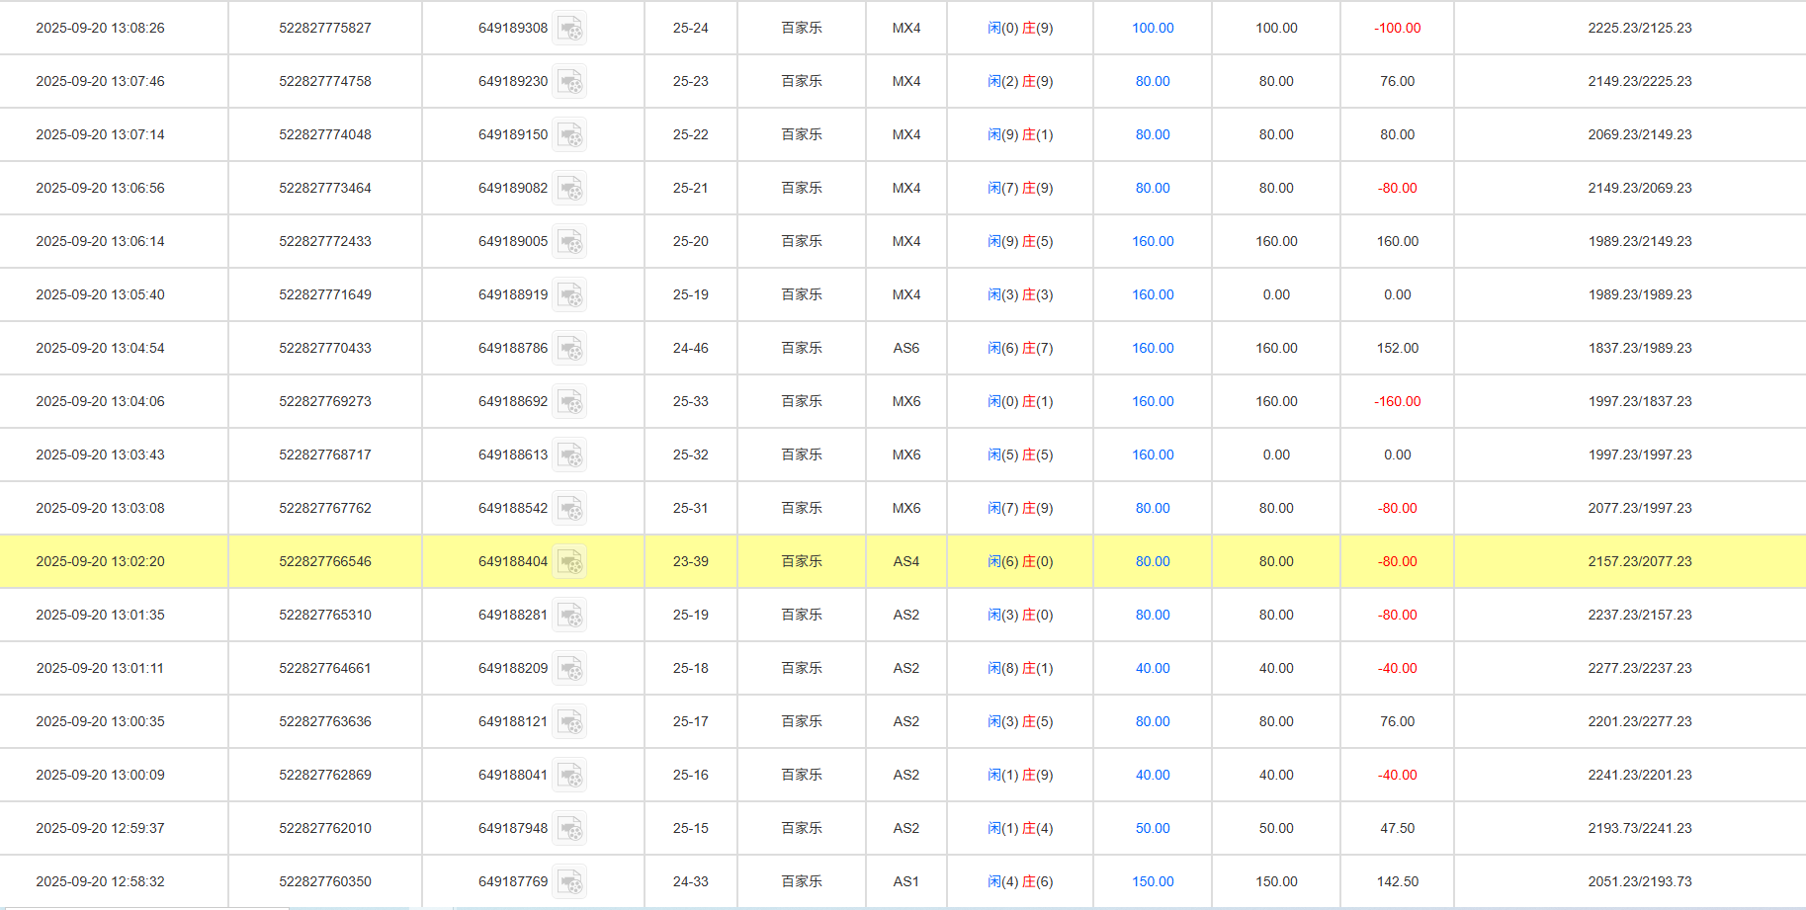The width and height of the screenshot is (1806, 910).
Task: Open video for round 25-15 at 12:59:37
Action: pyautogui.click(x=570, y=828)
